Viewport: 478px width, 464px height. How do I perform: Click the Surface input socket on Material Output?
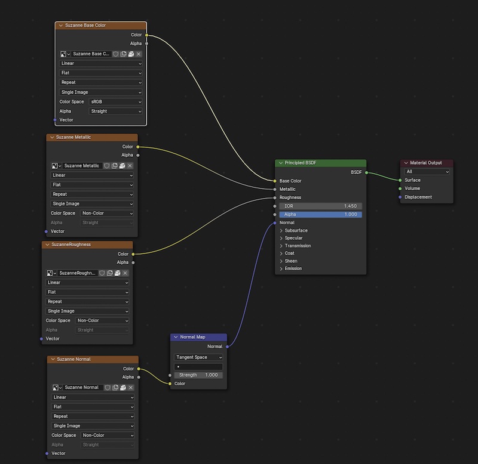click(x=400, y=181)
